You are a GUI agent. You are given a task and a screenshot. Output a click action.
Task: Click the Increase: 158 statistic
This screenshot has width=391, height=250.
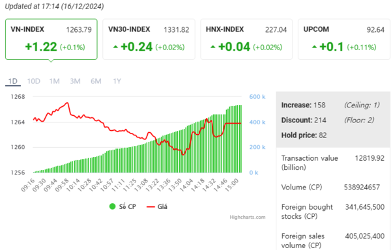coord(303,105)
